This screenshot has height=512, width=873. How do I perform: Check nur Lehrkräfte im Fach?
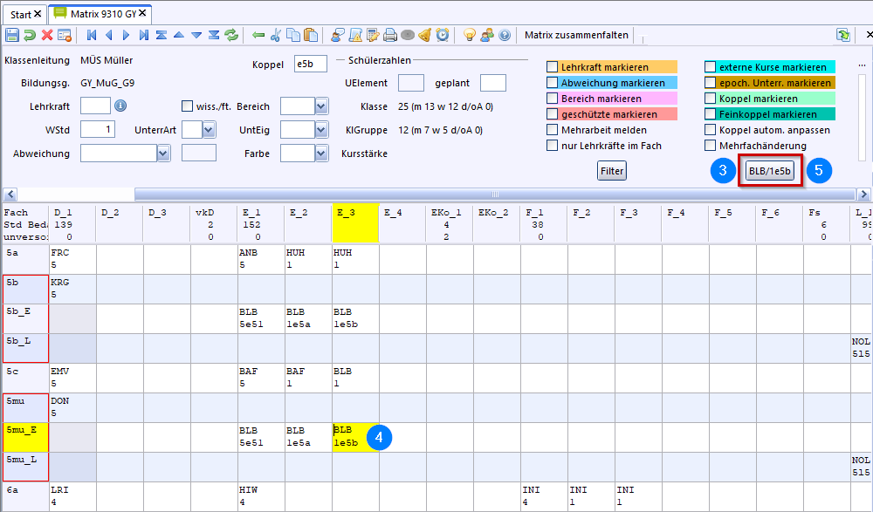(x=553, y=146)
